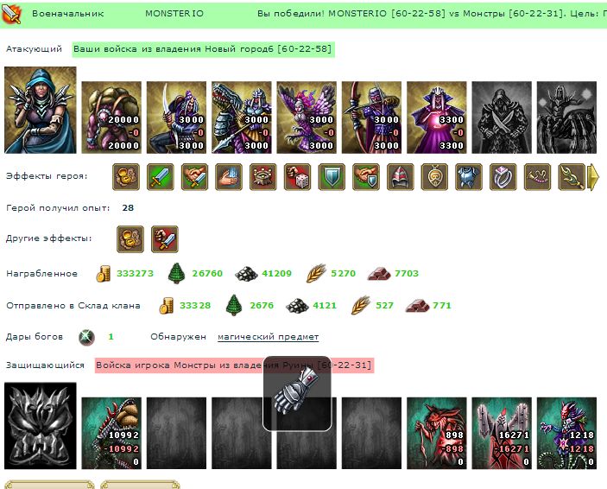Click the sword emblem icon in header
607x489 pixels.
11,13
